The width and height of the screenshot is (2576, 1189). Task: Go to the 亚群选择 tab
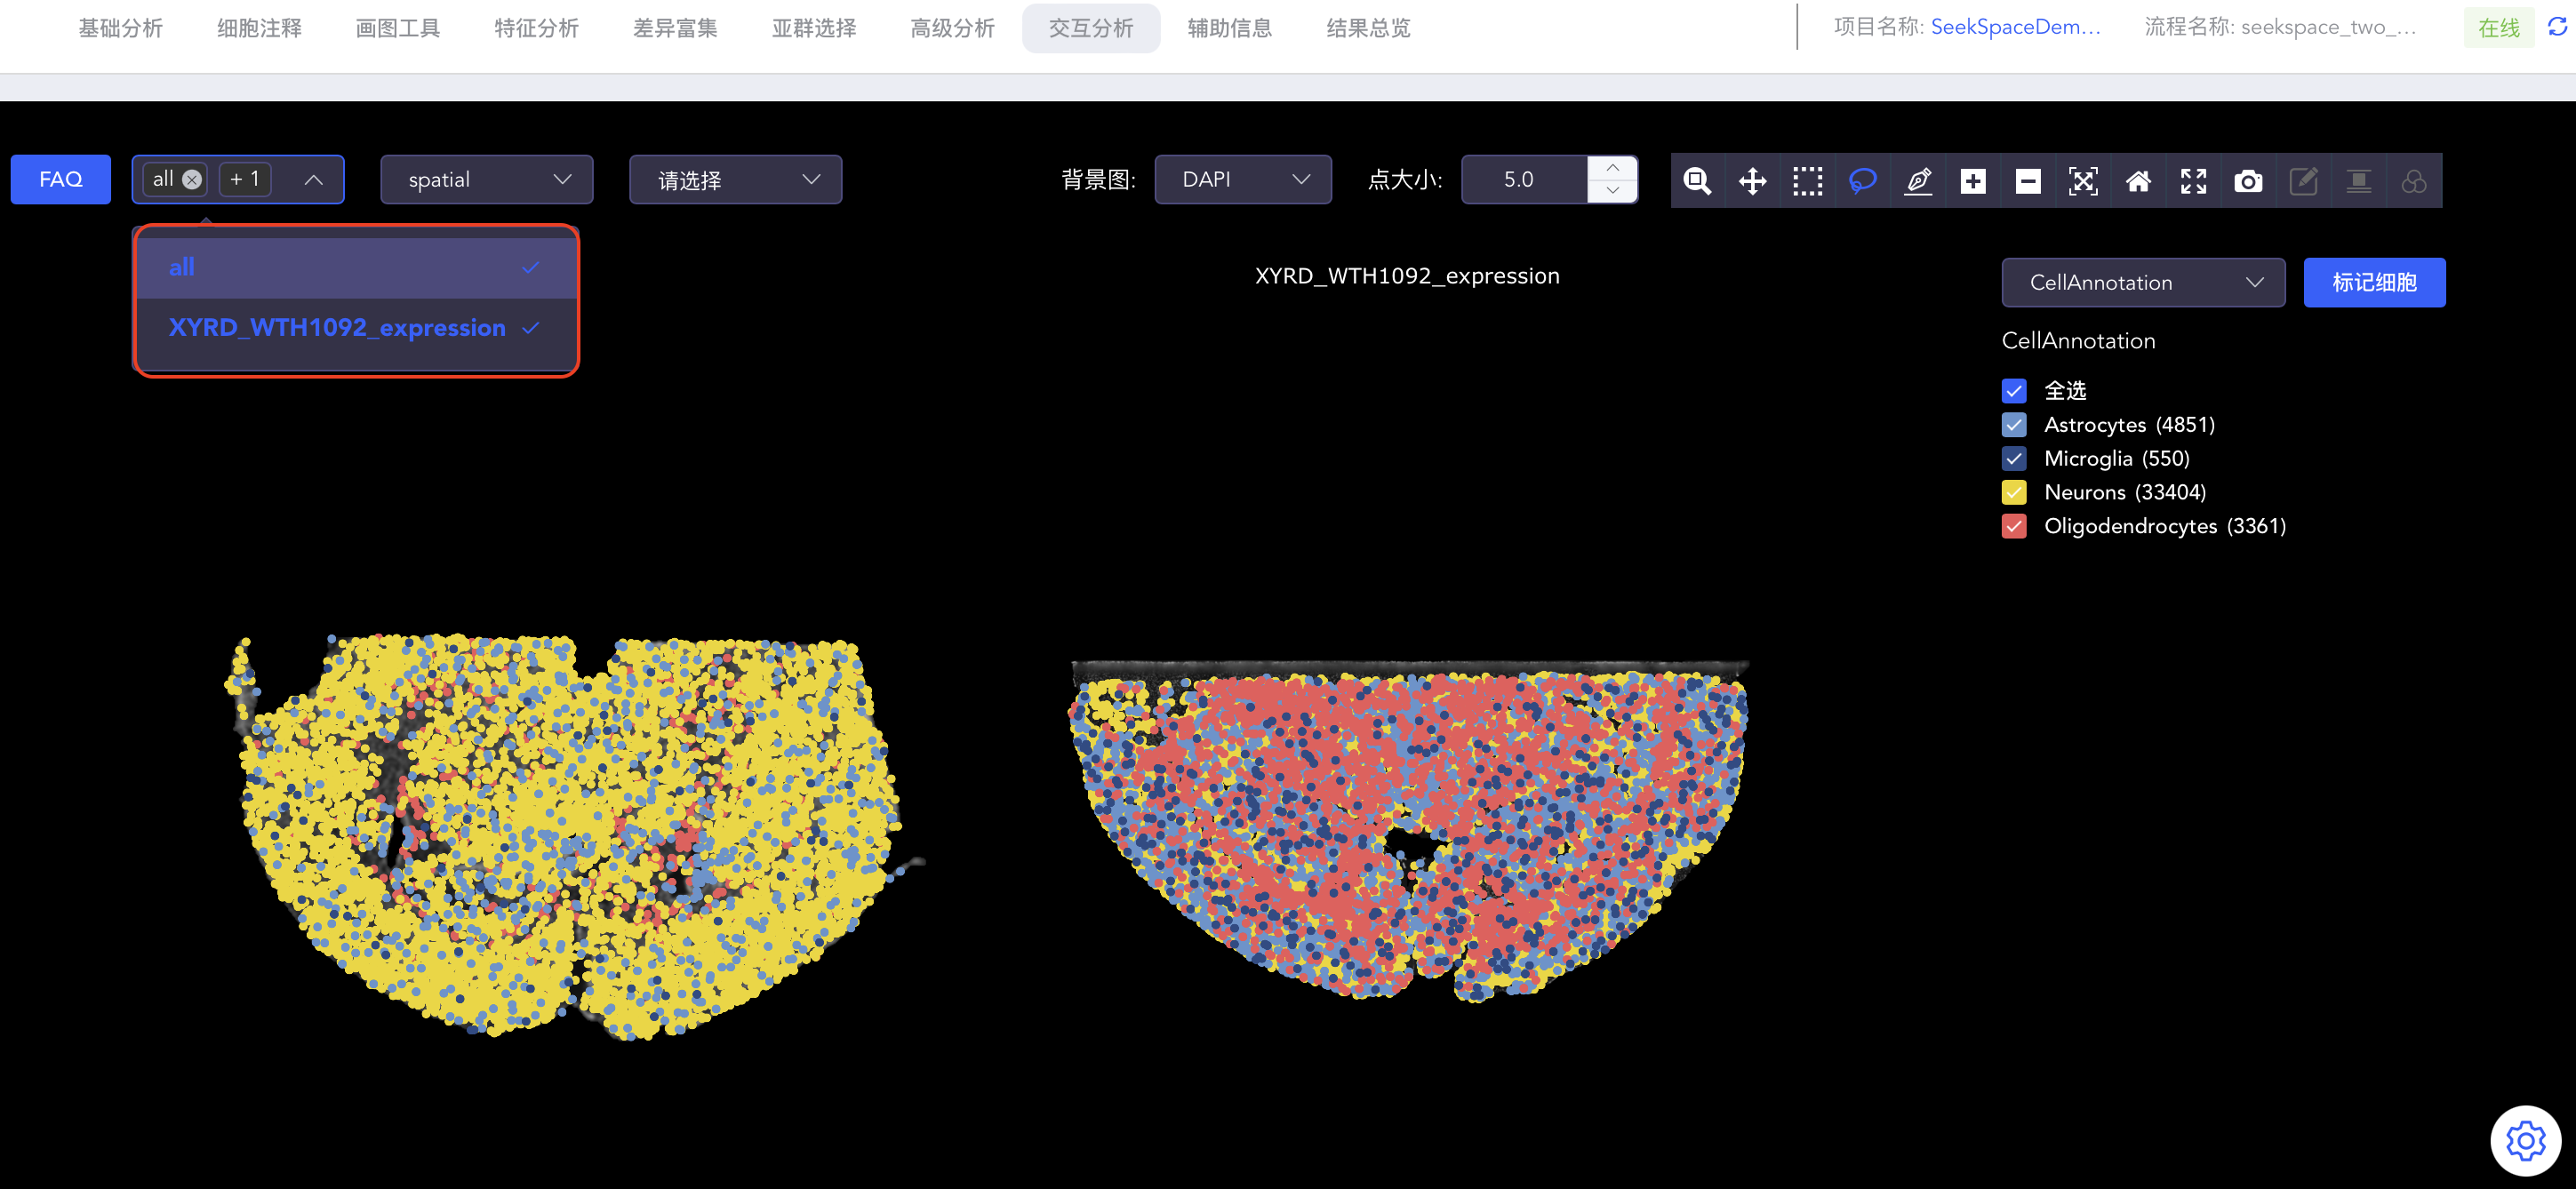[x=814, y=28]
